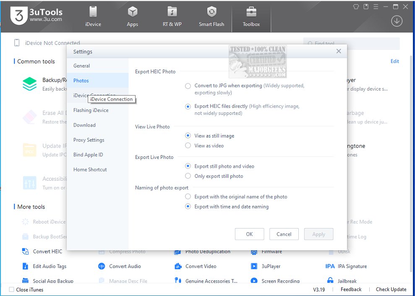Screen dimensions: 415x296
Task: Click the iDevice Not Connected phone icon
Action: pyautogui.click(x=17, y=43)
